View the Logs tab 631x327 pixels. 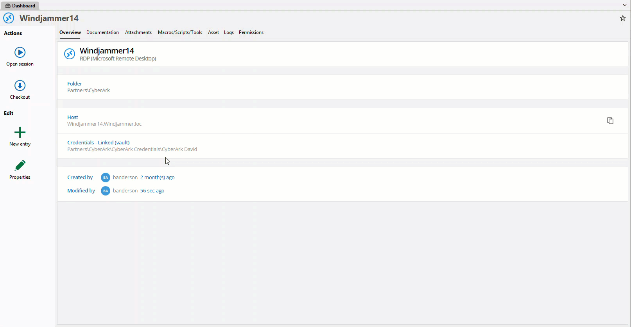tap(229, 32)
